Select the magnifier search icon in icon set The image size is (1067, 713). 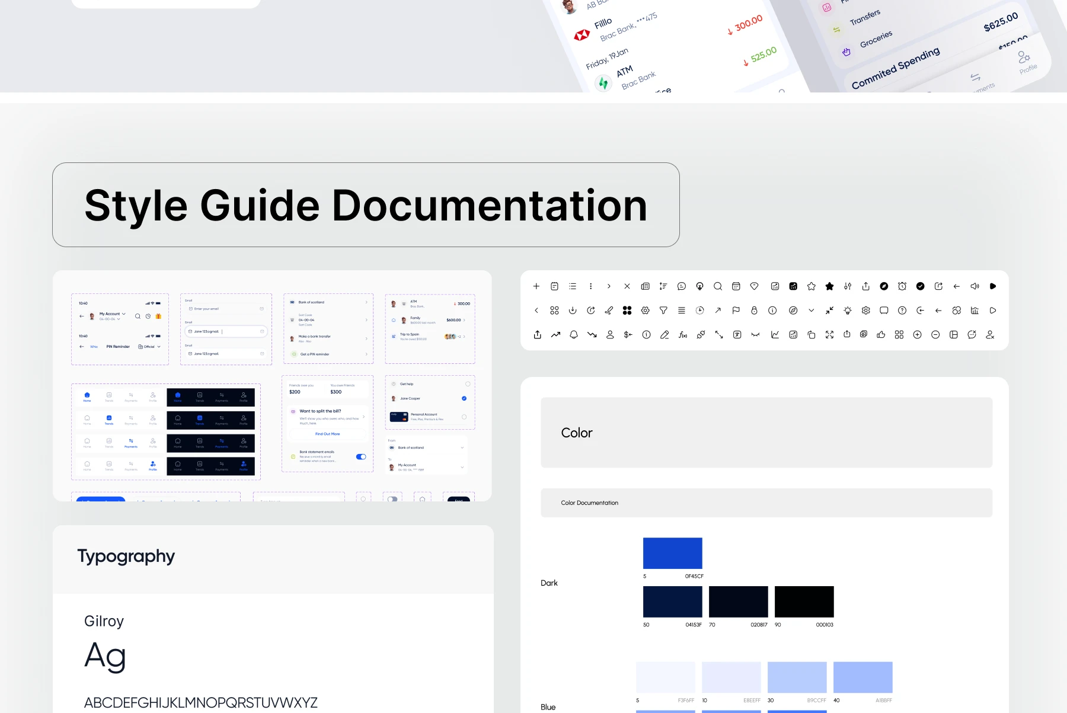point(718,286)
